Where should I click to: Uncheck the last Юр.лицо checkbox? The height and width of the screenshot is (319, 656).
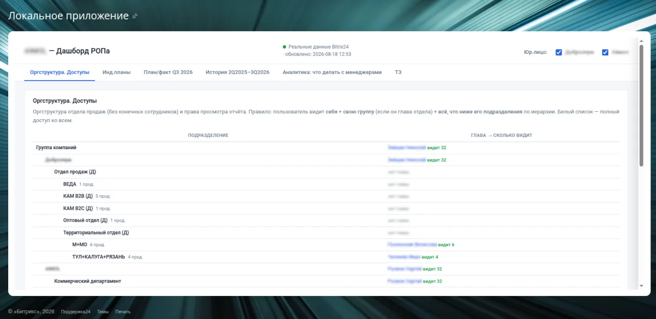pyautogui.click(x=605, y=52)
